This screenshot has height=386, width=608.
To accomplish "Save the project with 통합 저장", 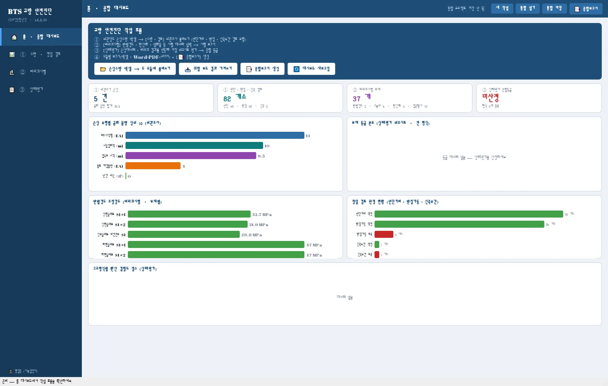I will pyautogui.click(x=554, y=8).
